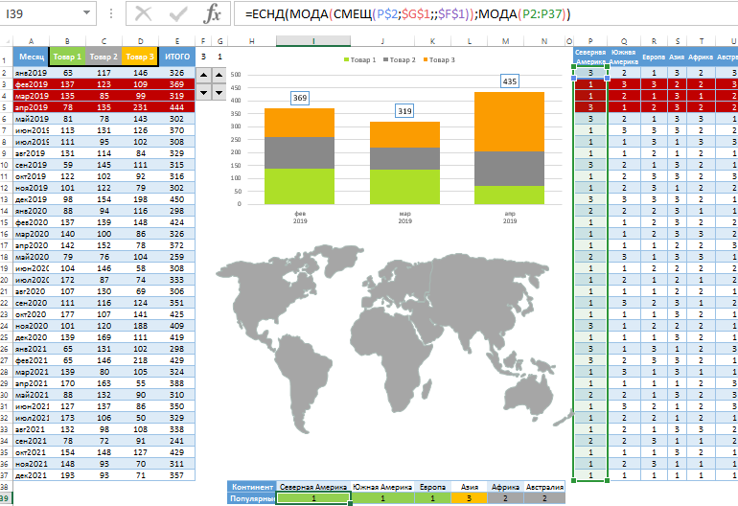Open the Name Box dropdown arrow
738x506 pixels.
[x=88, y=15]
